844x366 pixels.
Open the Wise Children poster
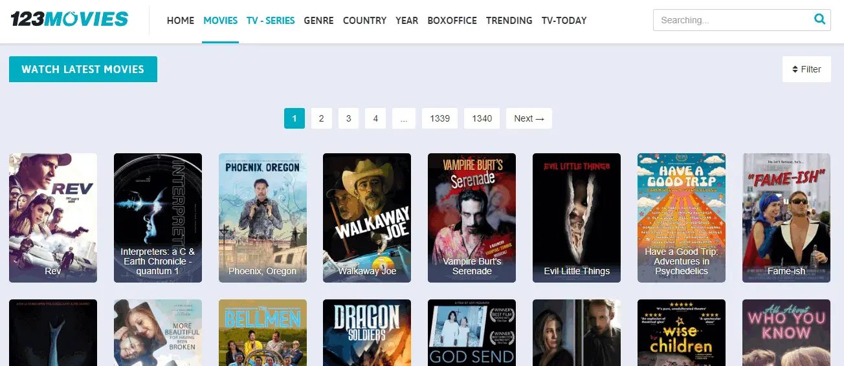pyautogui.click(x=682, y=332)
